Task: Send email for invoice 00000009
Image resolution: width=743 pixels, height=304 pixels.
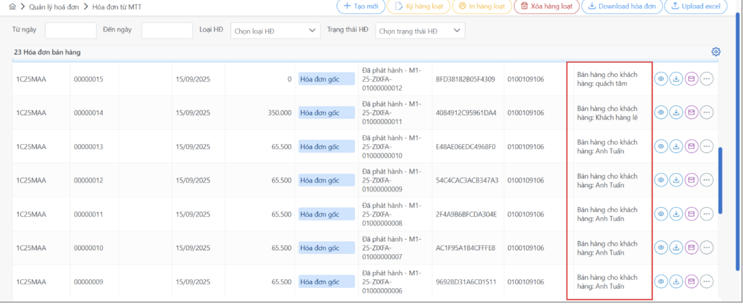Action: tap(691, 281)
